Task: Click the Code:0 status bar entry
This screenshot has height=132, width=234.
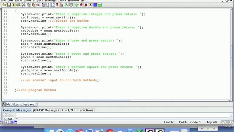Action: click(195, 122)
